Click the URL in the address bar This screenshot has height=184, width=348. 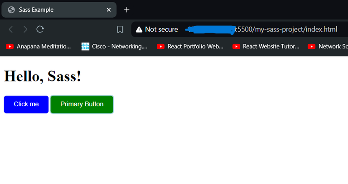(x=261, y=29)
